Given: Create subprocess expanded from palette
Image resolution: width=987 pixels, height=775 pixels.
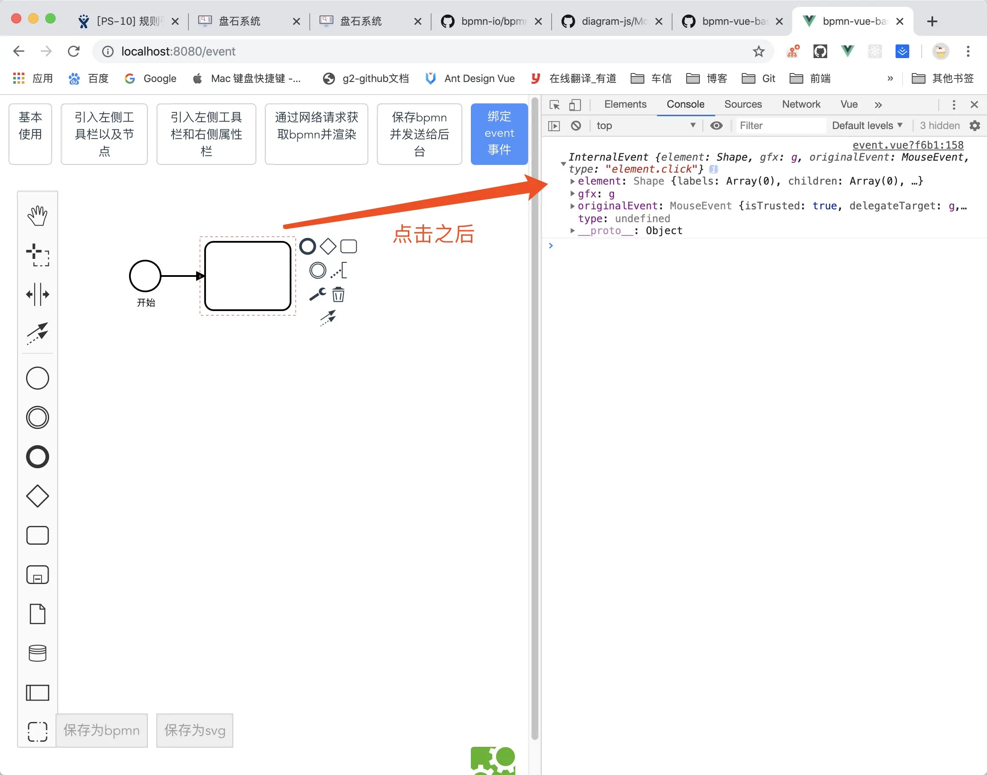Looking at the screenshot, I should coord(37,575).
